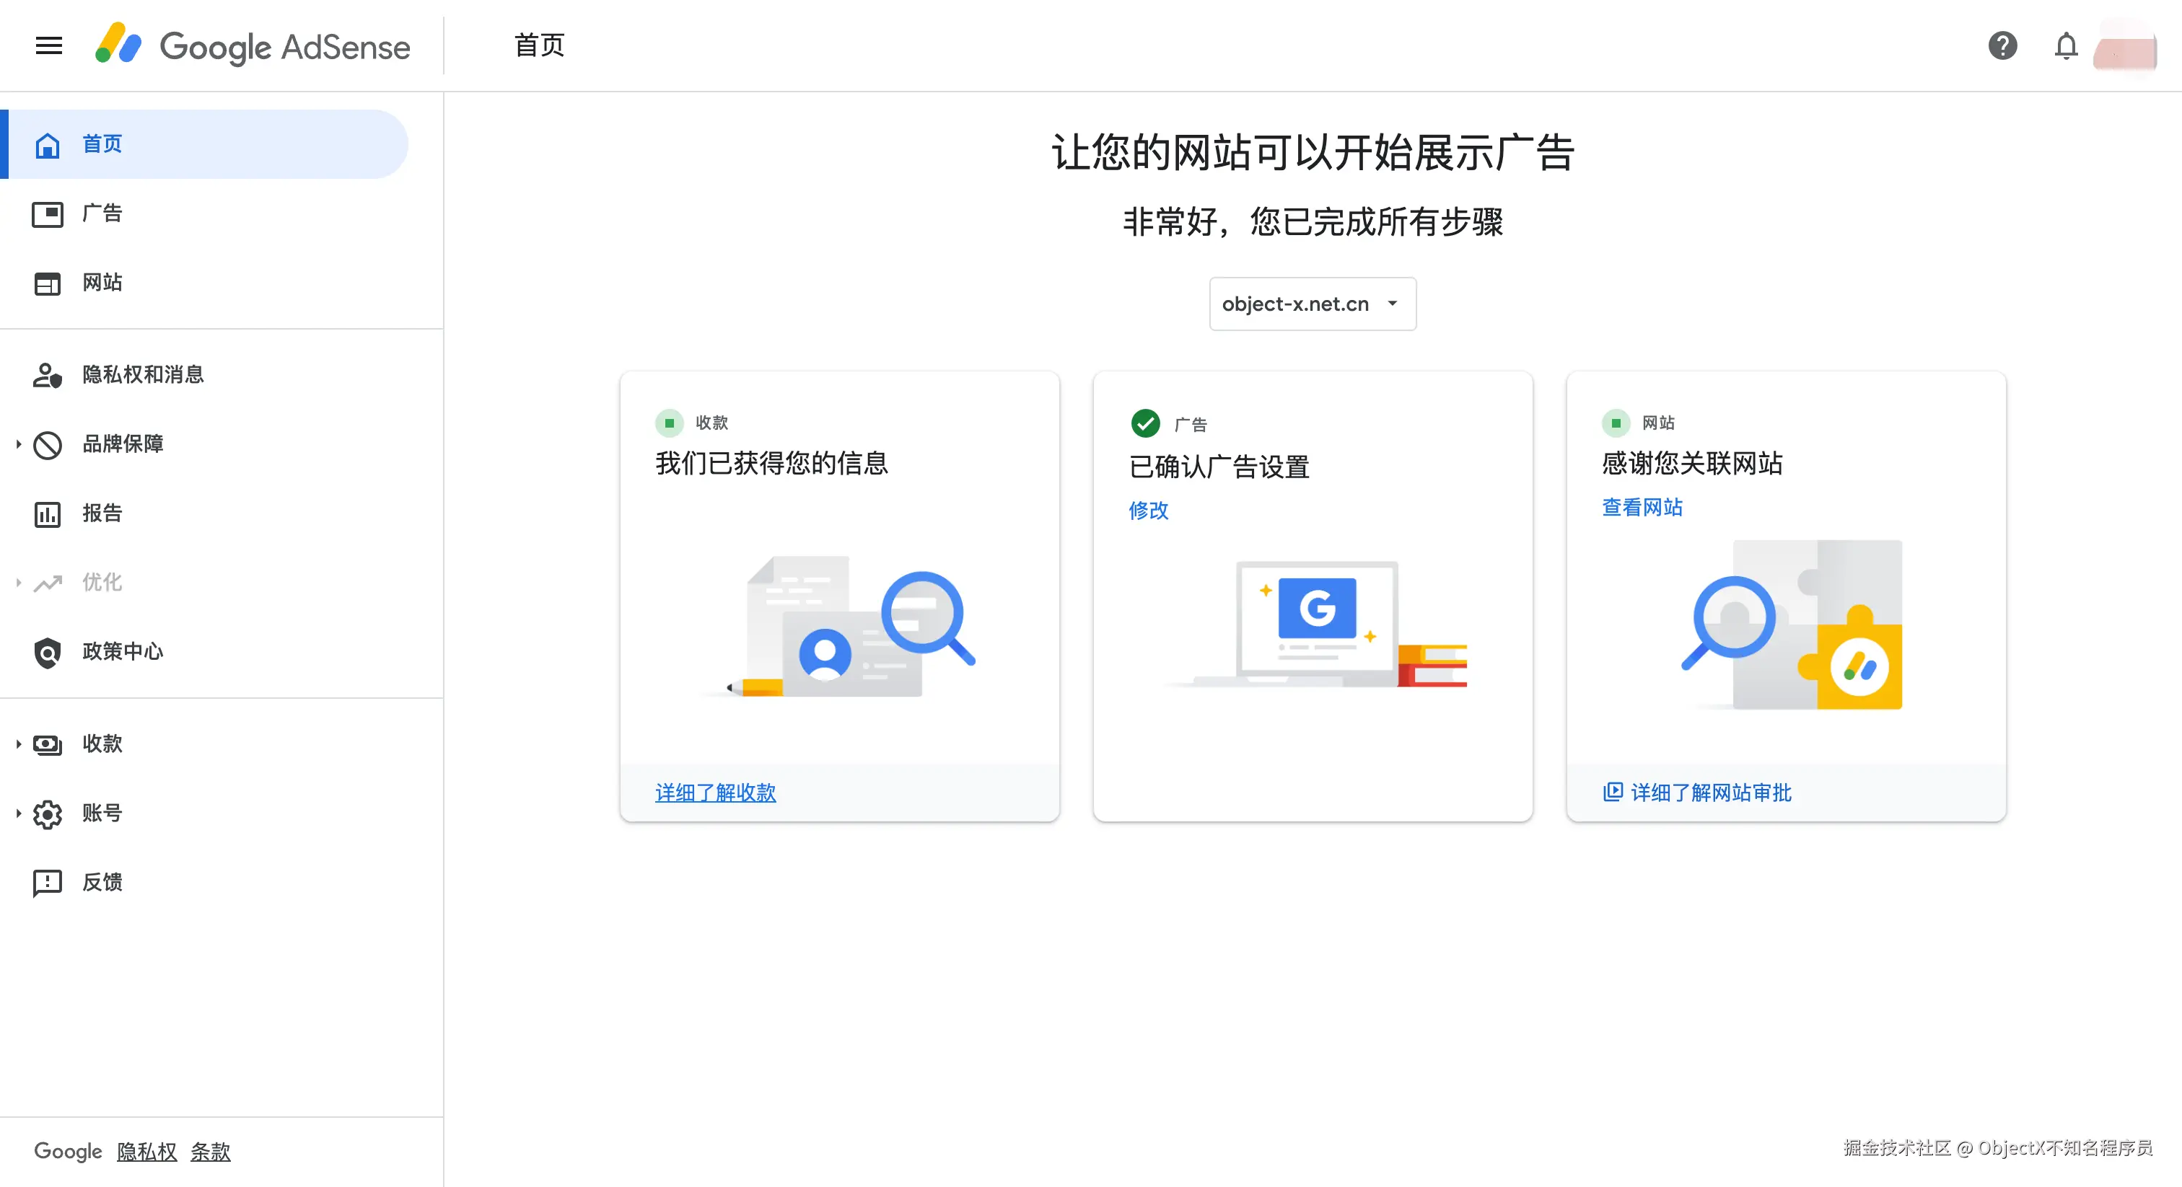Expand the 账号 sidebar section
Viewport: 2182px width, 1187px height.
18,813
